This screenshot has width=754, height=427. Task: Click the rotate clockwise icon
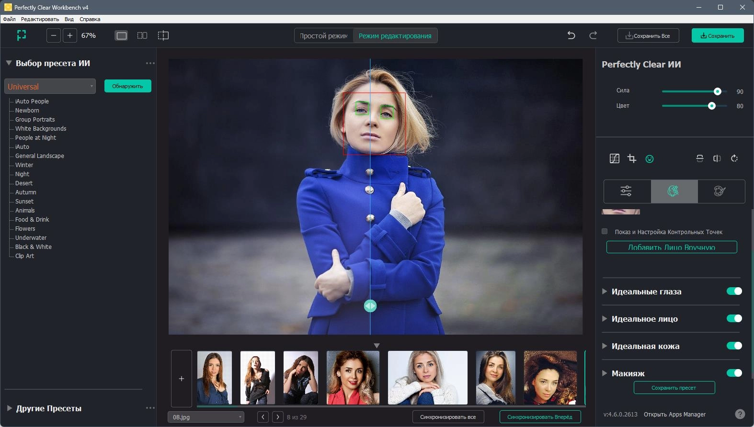[734, 158]
